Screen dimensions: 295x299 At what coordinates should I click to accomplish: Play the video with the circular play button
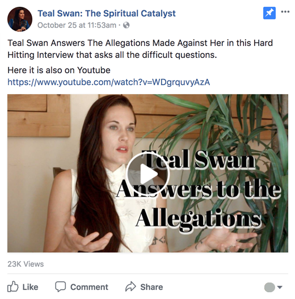[x=147, y=174]
